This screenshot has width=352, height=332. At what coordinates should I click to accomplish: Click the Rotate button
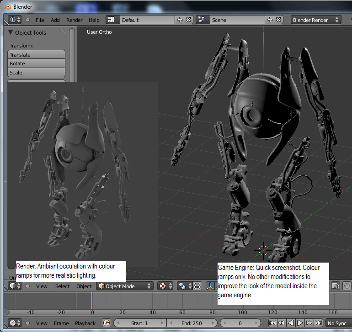(x=37, y=63)
